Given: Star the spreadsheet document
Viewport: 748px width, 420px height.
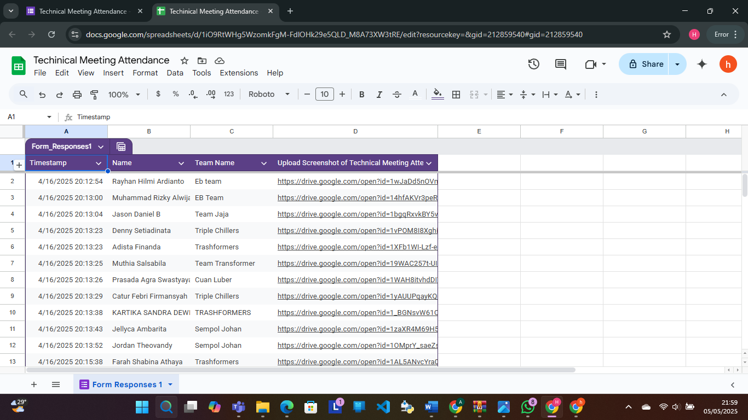Looking at the screenshot, I should tap(185, 61).
